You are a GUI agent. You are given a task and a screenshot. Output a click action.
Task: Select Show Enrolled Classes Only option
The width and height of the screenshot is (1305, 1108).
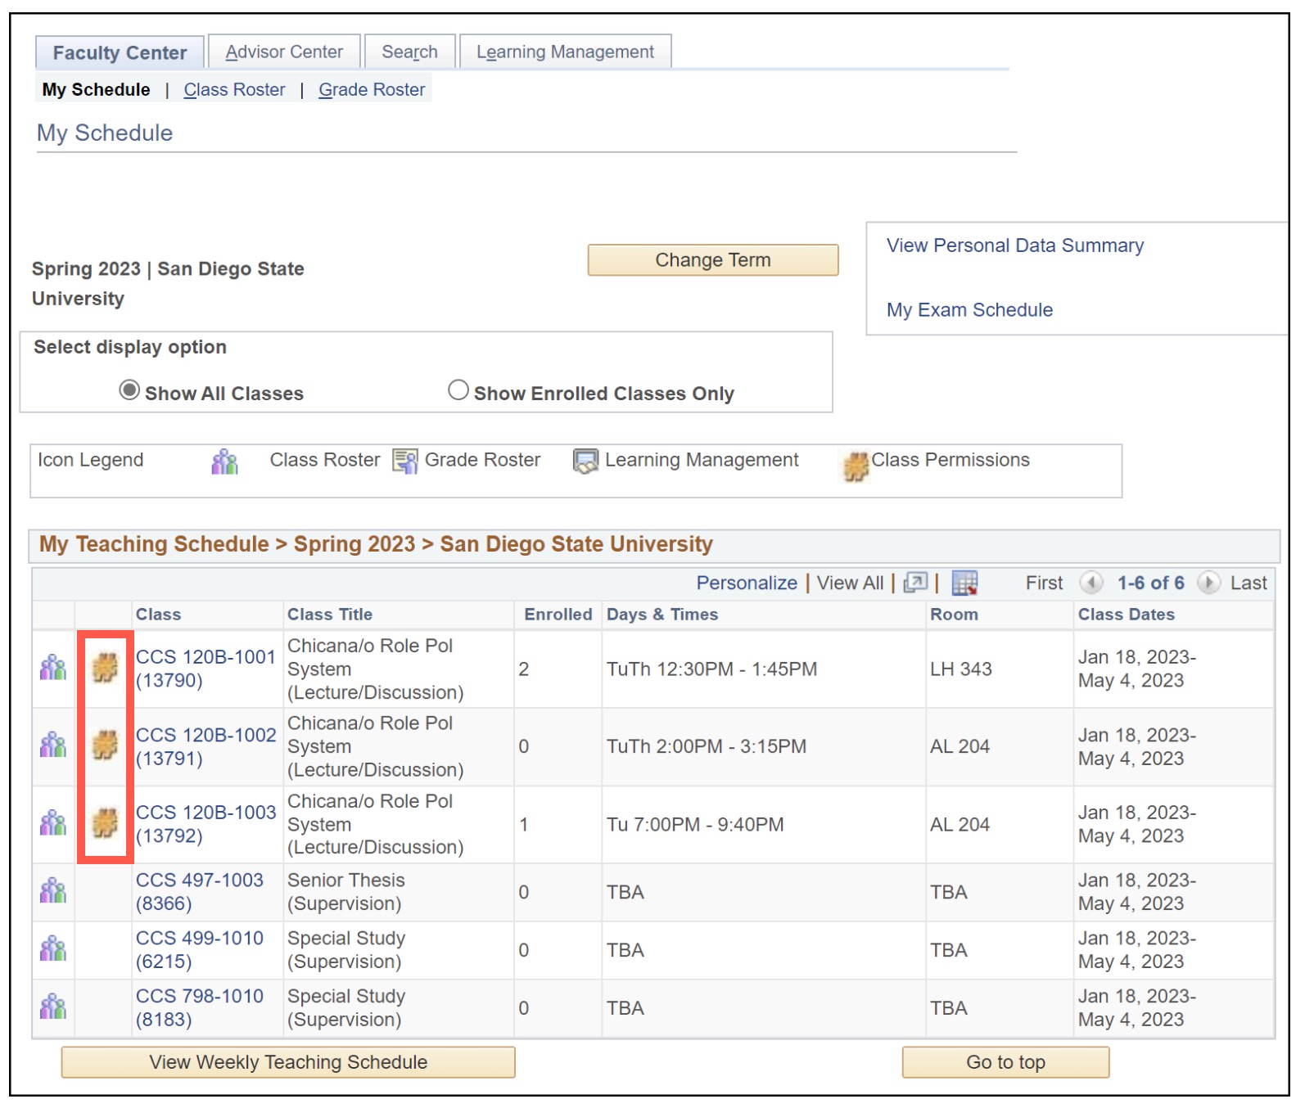pos(458,390)
